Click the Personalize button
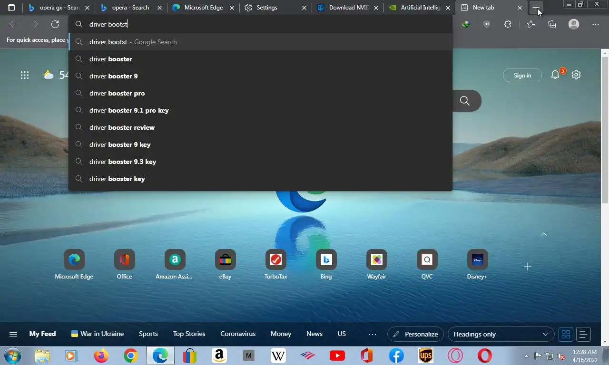 416,334
